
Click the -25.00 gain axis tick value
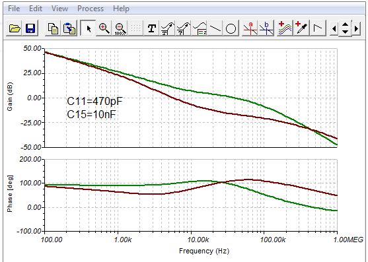coord(31,123)
